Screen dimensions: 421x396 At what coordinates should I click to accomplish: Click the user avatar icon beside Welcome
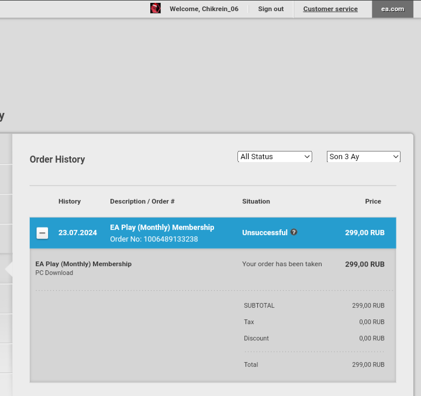tap(156, 8)
